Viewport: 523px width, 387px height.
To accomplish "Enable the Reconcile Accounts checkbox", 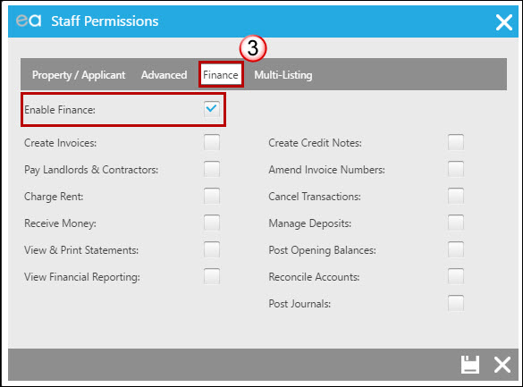I will (x=456, y=276).
